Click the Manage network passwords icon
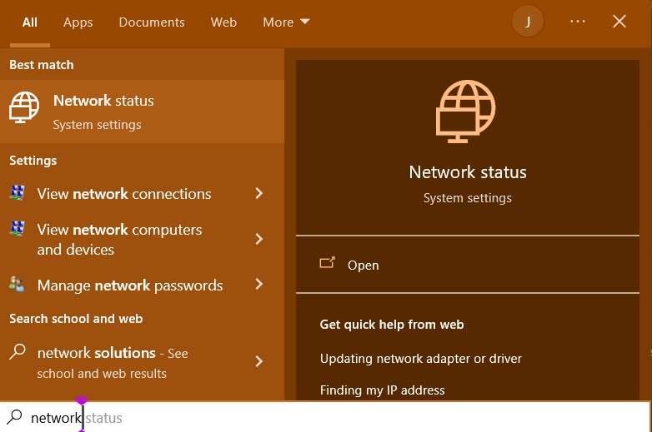 tap(18, 285)
